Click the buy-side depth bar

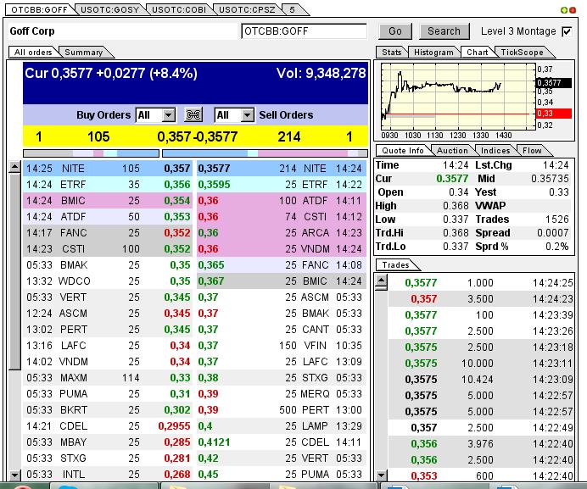tap(91, 153)
